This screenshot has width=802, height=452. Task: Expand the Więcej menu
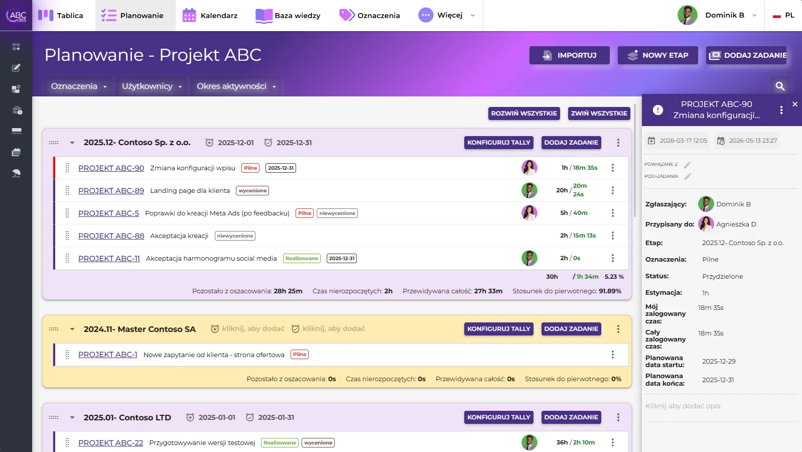447,15
